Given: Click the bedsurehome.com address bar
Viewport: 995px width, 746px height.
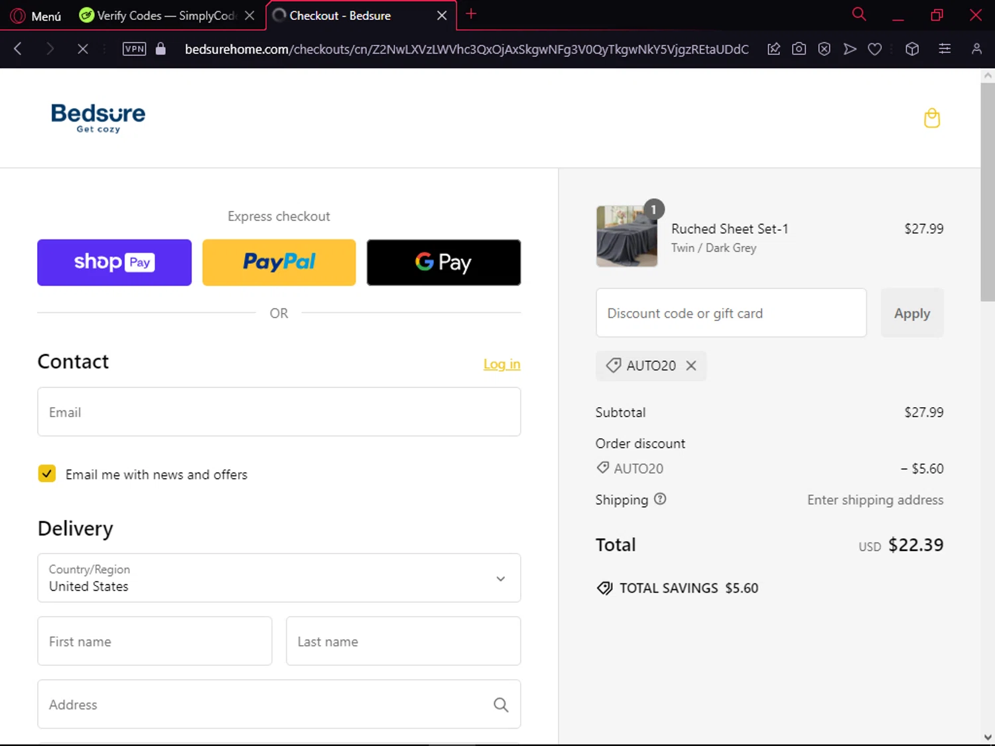Looking at the screenshot, I should coord(466,49).
